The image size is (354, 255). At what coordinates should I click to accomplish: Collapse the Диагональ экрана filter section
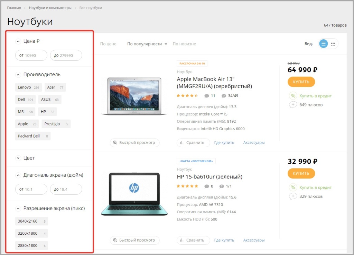point(18,175)
